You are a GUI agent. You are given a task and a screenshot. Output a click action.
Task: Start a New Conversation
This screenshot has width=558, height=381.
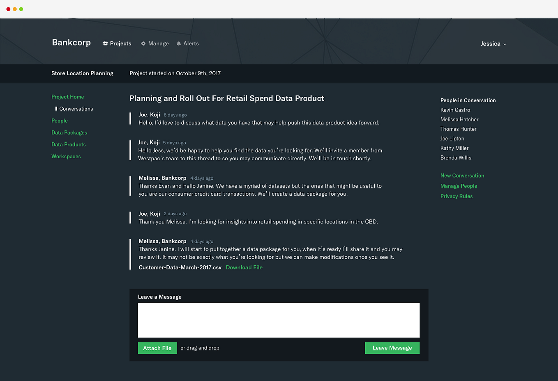pyautogui.click(x=462, y=175)
